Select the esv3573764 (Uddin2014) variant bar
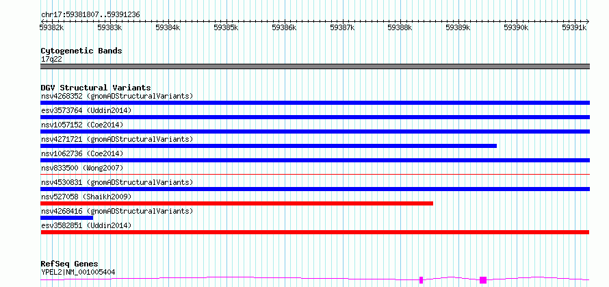 click(x=315, y=117)
